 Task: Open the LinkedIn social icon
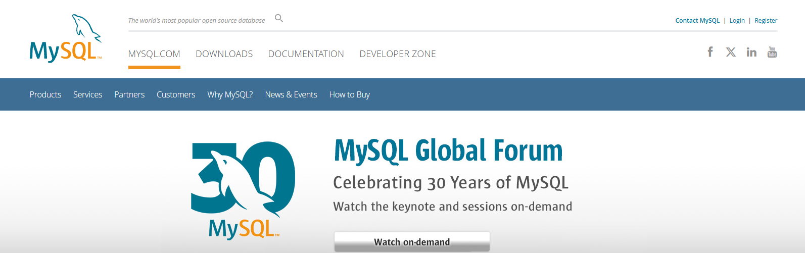pos(751,52)
